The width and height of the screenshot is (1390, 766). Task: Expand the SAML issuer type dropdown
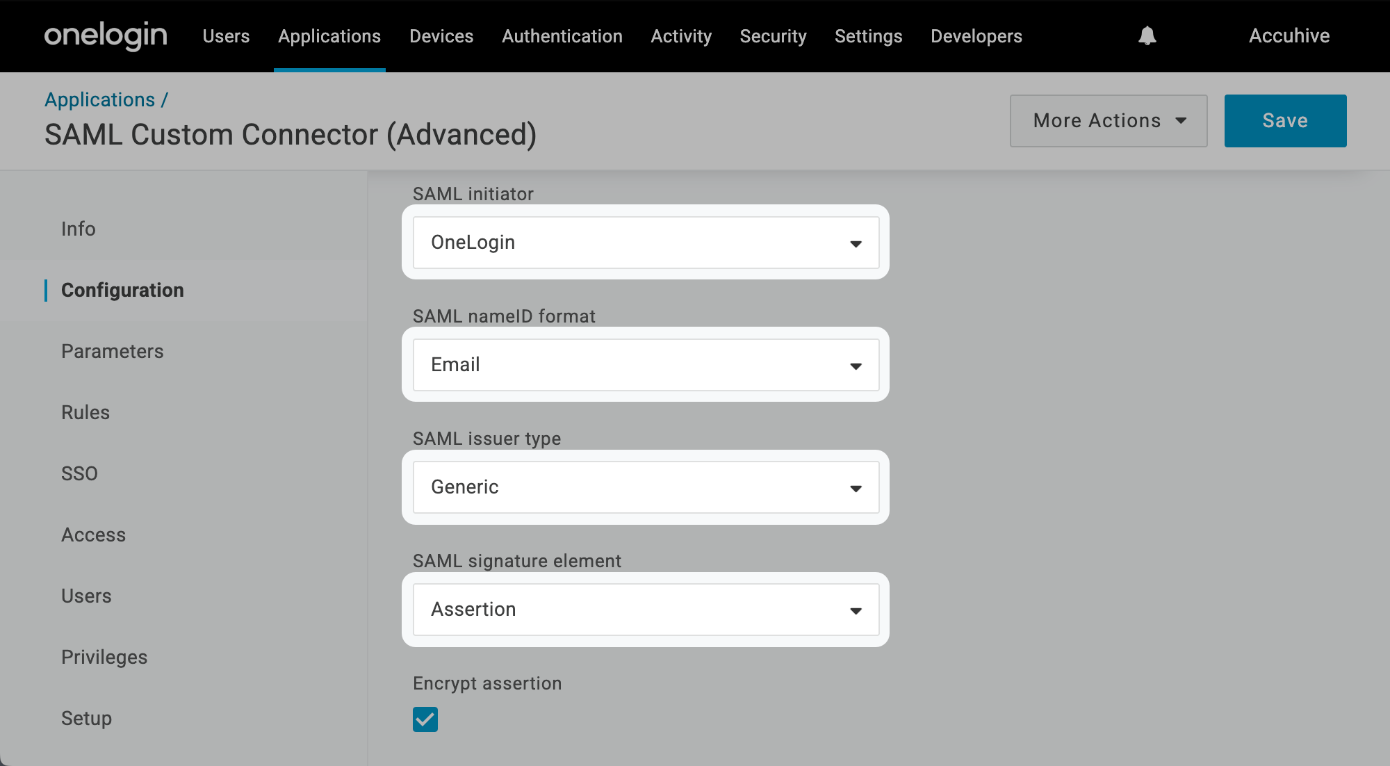coord(646,487)
